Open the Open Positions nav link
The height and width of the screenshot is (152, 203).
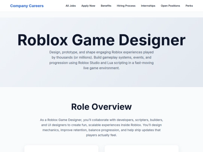pyautogui.click(x=170, y=6)
